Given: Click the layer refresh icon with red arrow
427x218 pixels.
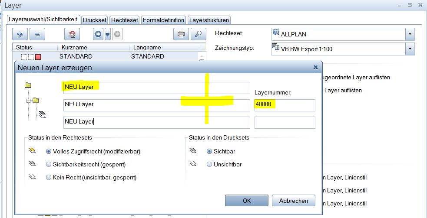Looking at the screenshot, I should [72, 34].
